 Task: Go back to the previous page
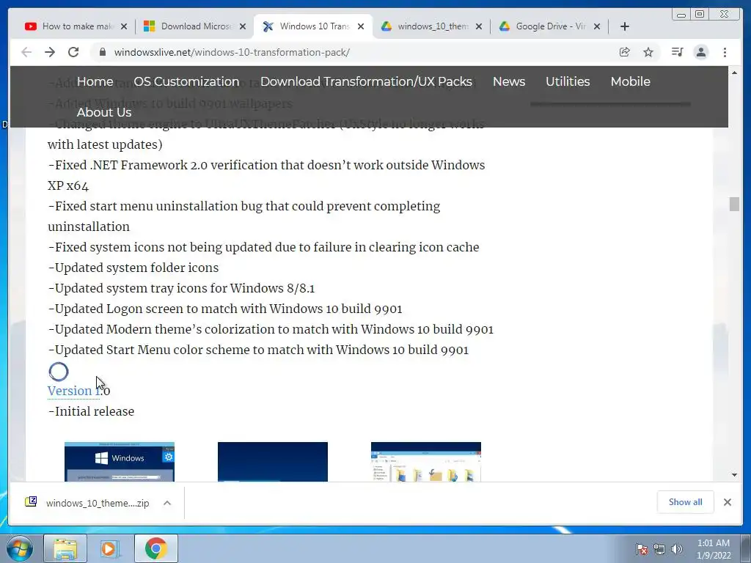click(x=26, y=52)
